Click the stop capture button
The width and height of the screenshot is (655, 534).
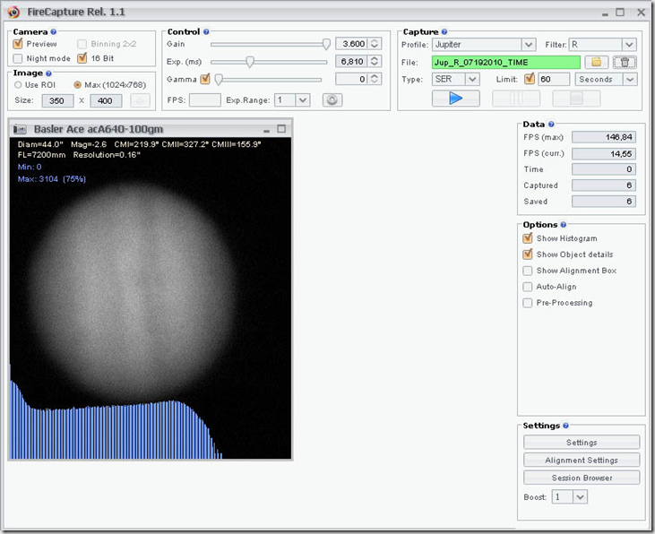576,99
